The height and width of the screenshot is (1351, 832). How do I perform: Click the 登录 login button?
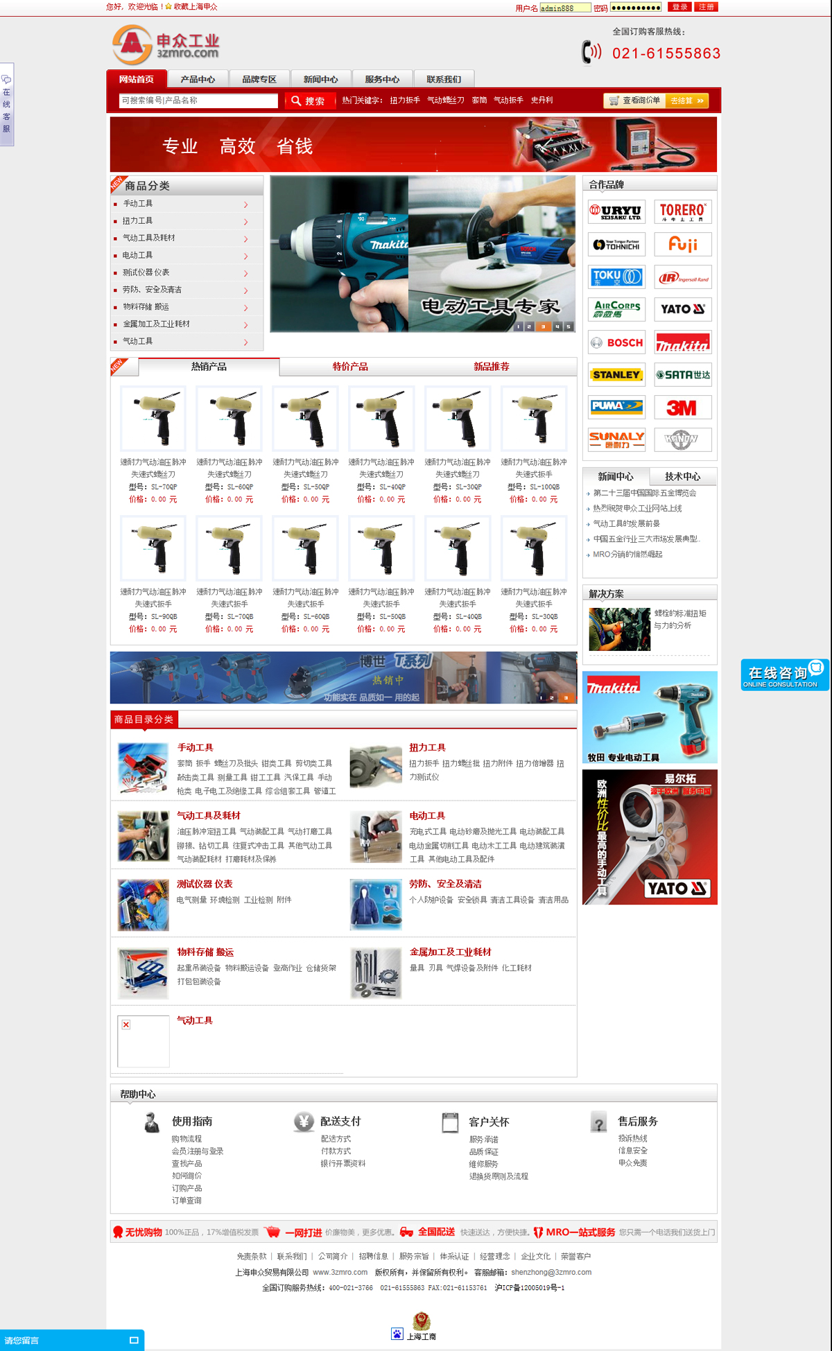679,7
